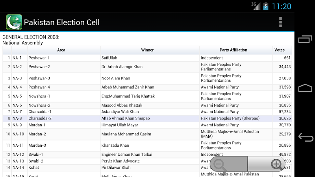The image size is (315, 177).
Task: Open the three-dot overflow menu
Action: (x=280, y=22)
